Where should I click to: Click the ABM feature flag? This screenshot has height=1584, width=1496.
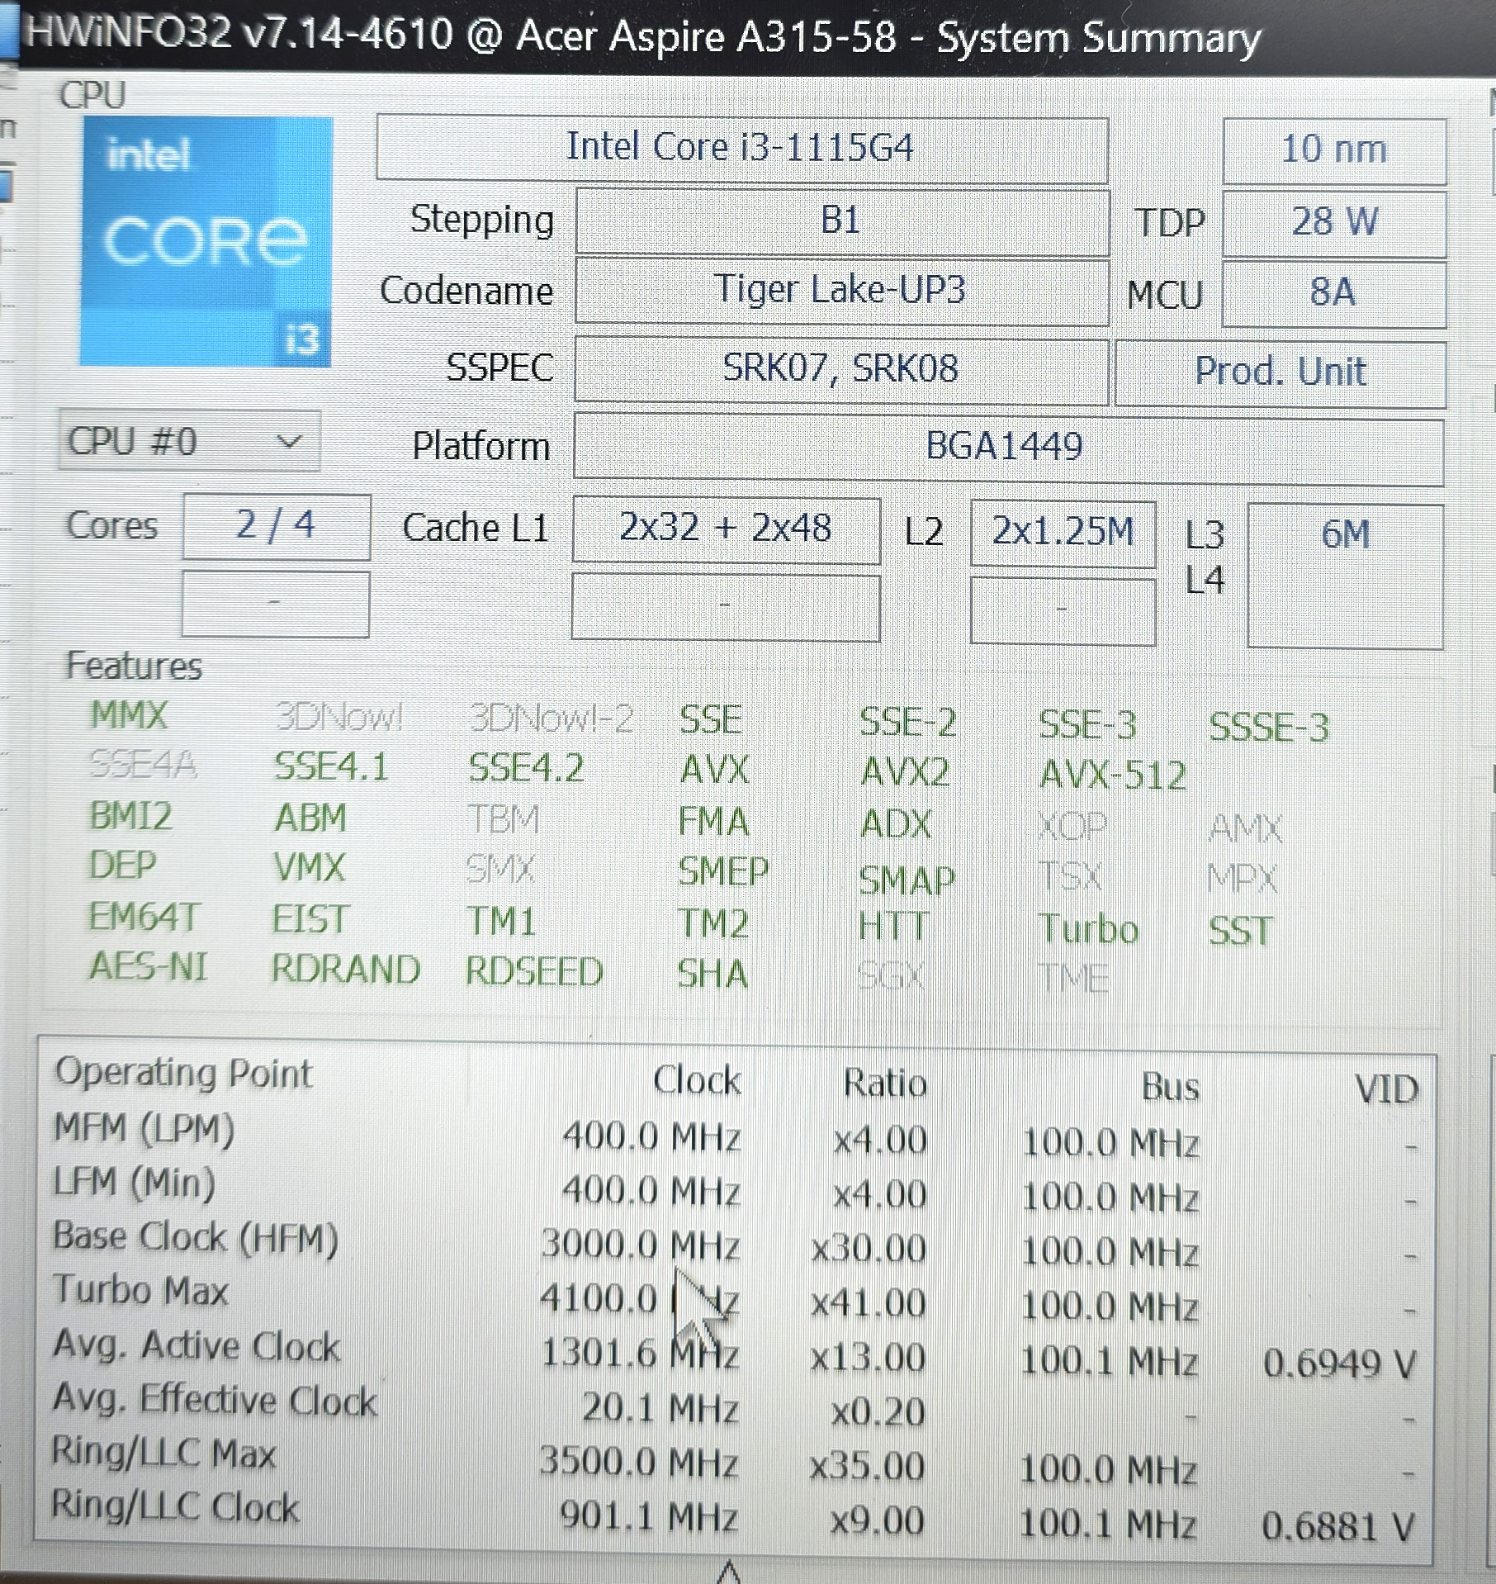pyautogui.click(x=310, y=818)
